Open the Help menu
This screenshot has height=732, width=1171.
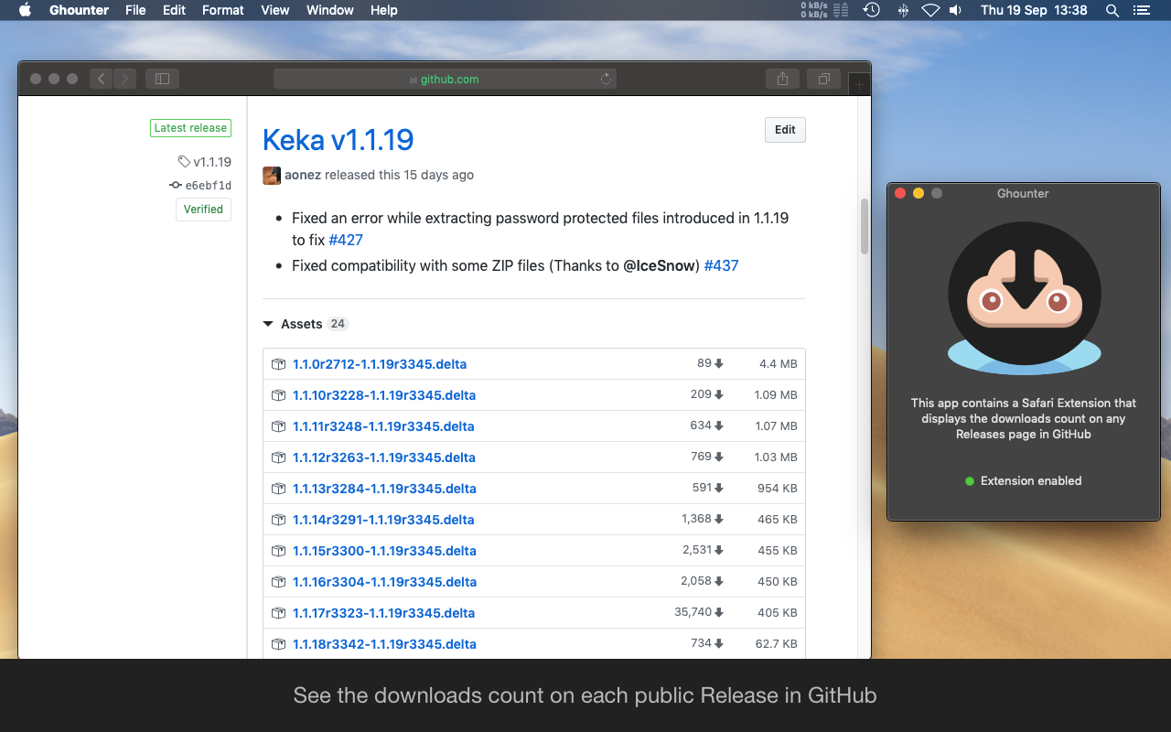point(384,10)
